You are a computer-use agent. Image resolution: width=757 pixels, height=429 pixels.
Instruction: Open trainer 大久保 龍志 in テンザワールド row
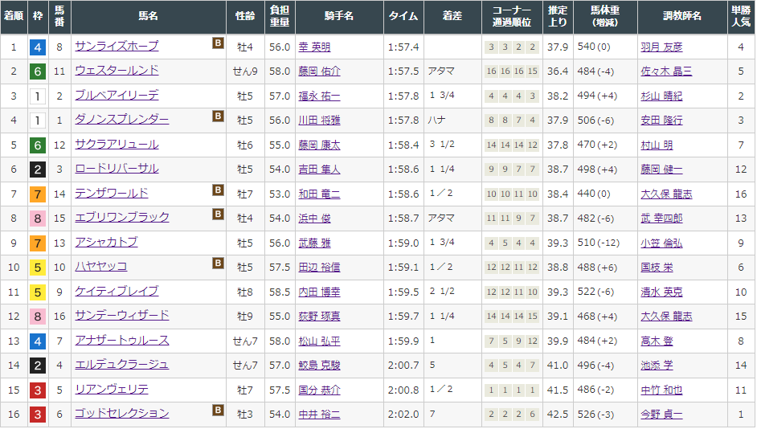(666, 194)
